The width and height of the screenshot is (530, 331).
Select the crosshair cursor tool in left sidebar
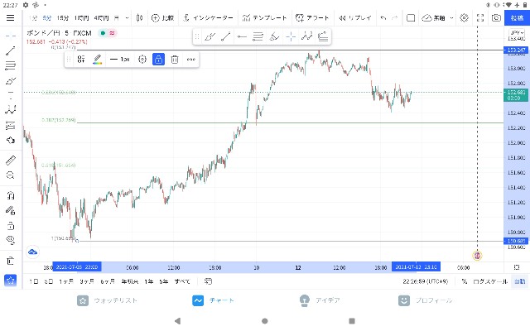(x=11, y=36)
